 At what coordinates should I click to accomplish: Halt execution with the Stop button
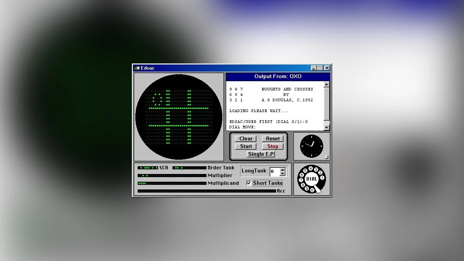(x=273, y=147)
